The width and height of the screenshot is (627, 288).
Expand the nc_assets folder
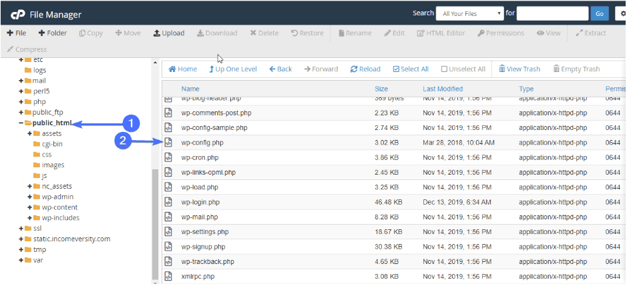30,186
